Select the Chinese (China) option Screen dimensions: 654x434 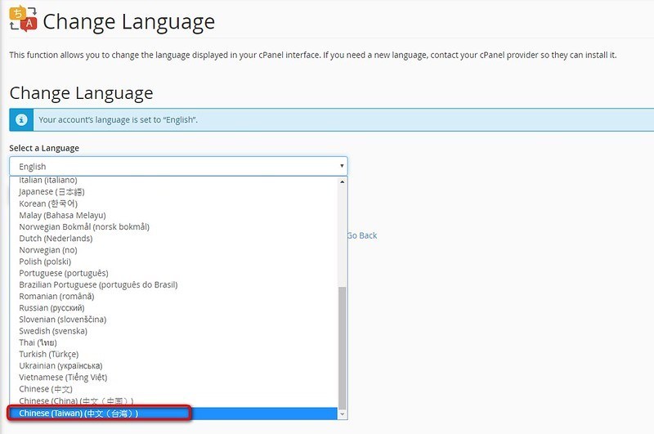(173, 400)
